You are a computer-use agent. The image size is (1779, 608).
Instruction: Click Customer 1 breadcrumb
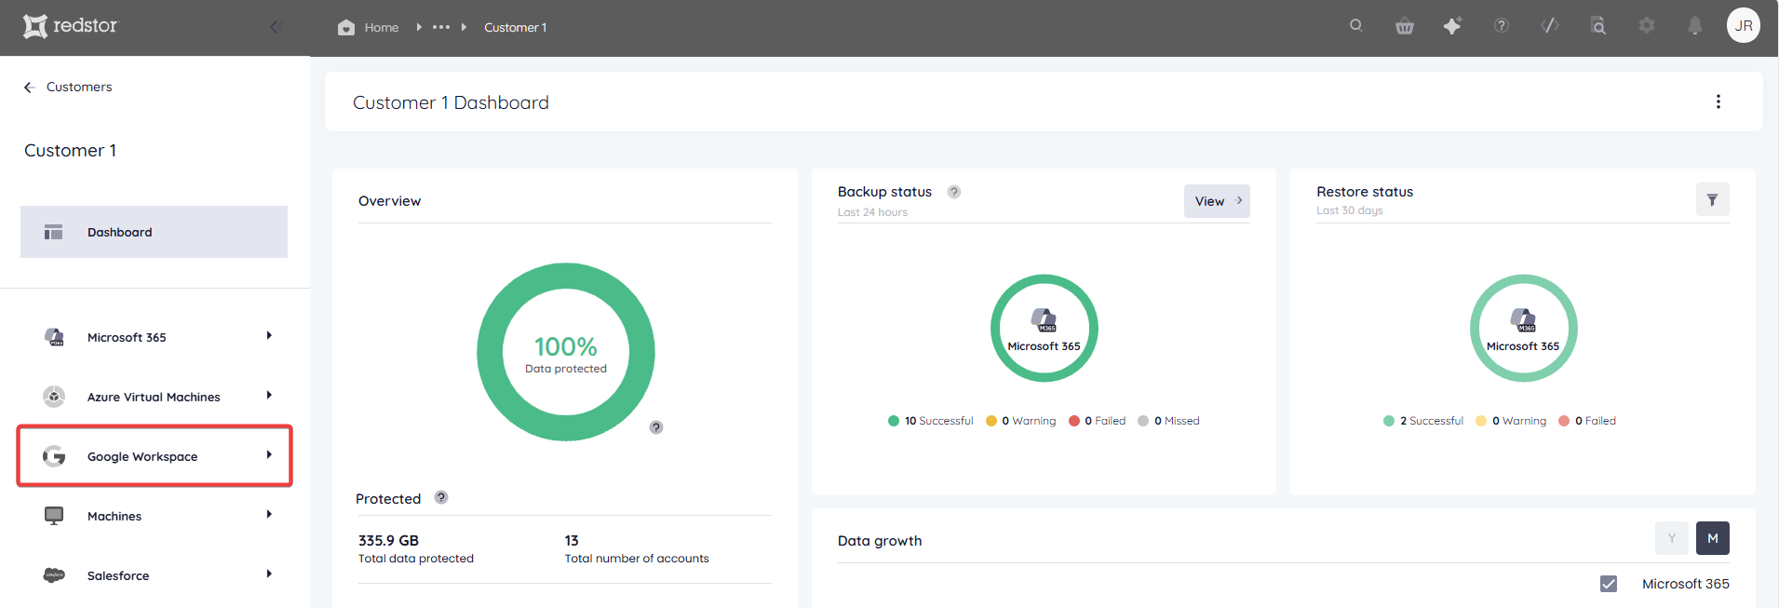coord(515,27)
